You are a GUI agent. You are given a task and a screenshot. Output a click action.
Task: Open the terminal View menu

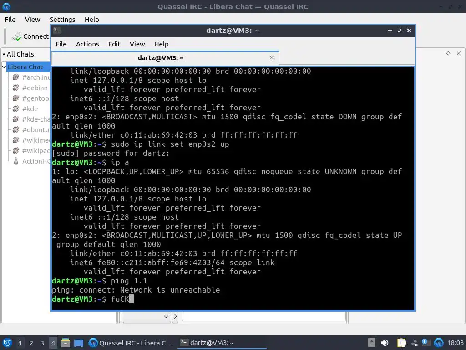coord(137,44)
